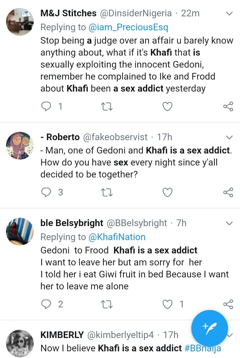240x358 pixels.
Task: Reply to M&J Stitches' tweet
Action: [46, 107]
